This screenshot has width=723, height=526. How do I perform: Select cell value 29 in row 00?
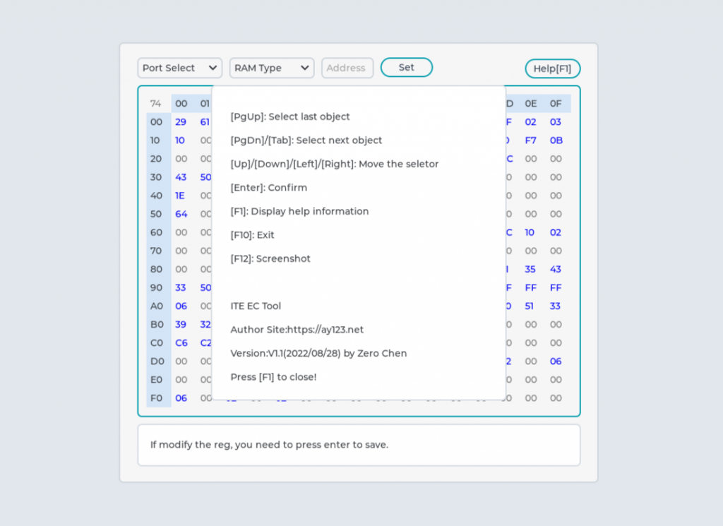[181, 122]
